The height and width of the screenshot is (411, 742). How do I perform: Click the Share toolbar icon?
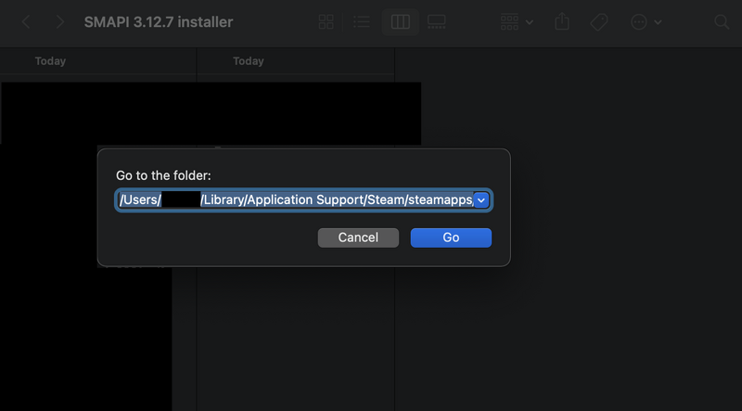(x=562, y=21)
